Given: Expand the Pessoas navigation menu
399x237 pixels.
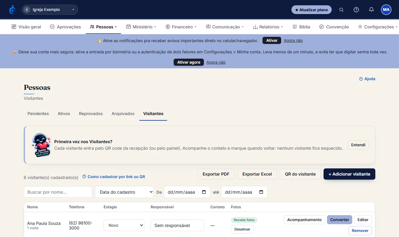Looking at the screenshot, I should tap(103, 27).
